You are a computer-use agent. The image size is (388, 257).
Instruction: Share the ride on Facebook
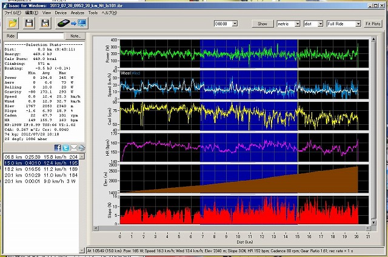tap(58, 147)
